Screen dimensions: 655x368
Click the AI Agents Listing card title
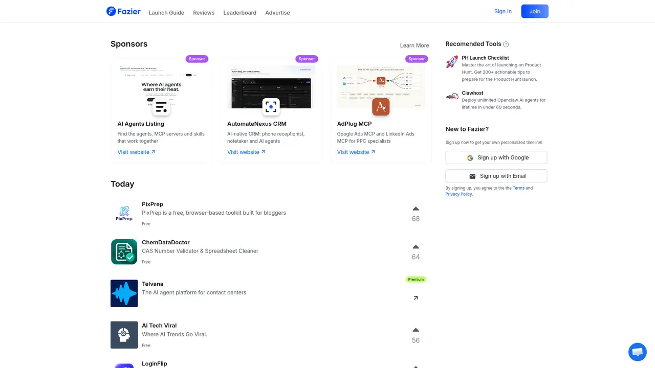pyautogui.click(x=141, y=124)
